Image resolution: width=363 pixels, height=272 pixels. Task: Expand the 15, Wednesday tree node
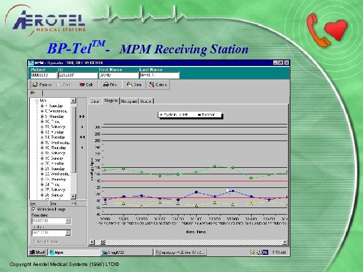point(42,143)
